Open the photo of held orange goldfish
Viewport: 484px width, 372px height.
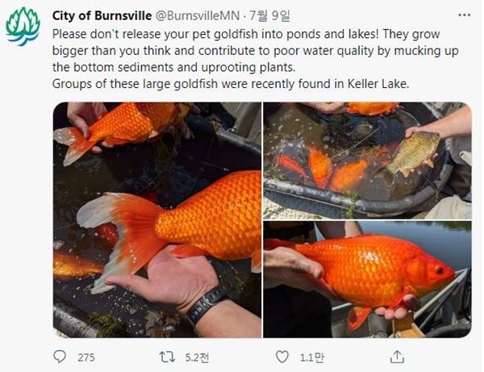(367, 279)
